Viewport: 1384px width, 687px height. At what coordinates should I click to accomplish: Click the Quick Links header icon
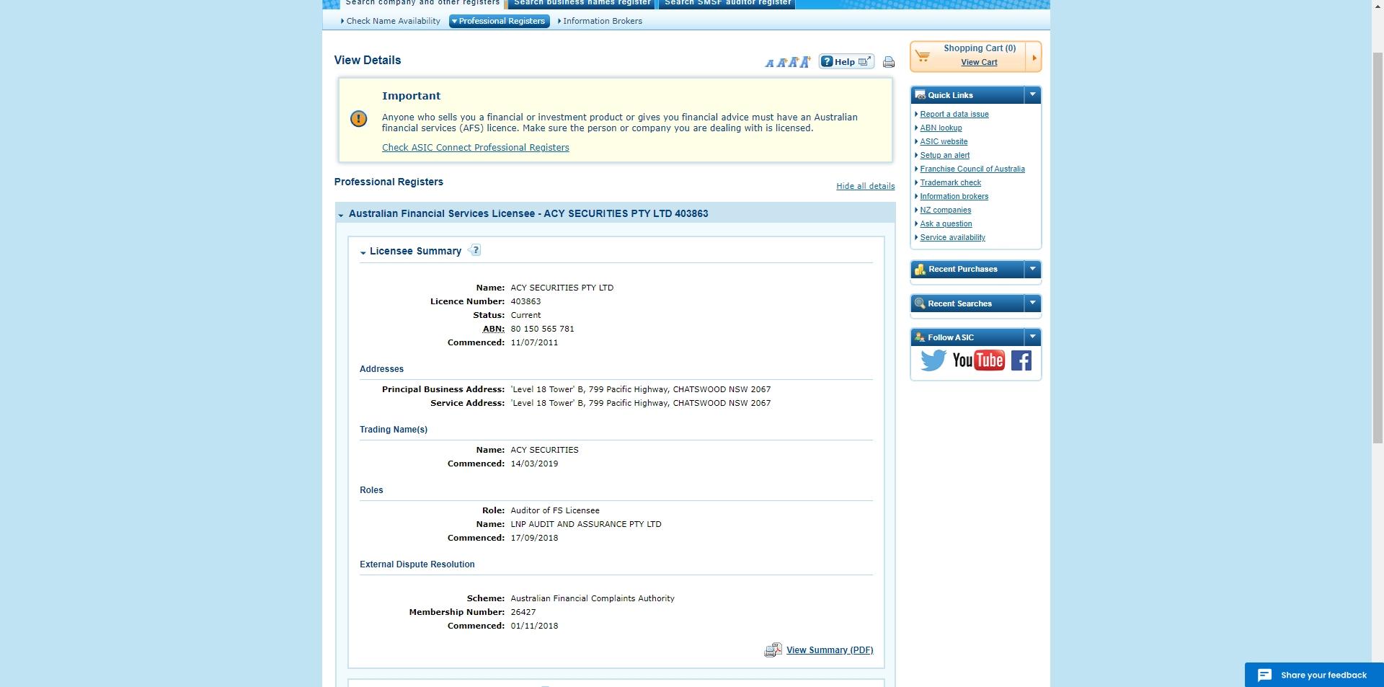click(x=920, y=95)
